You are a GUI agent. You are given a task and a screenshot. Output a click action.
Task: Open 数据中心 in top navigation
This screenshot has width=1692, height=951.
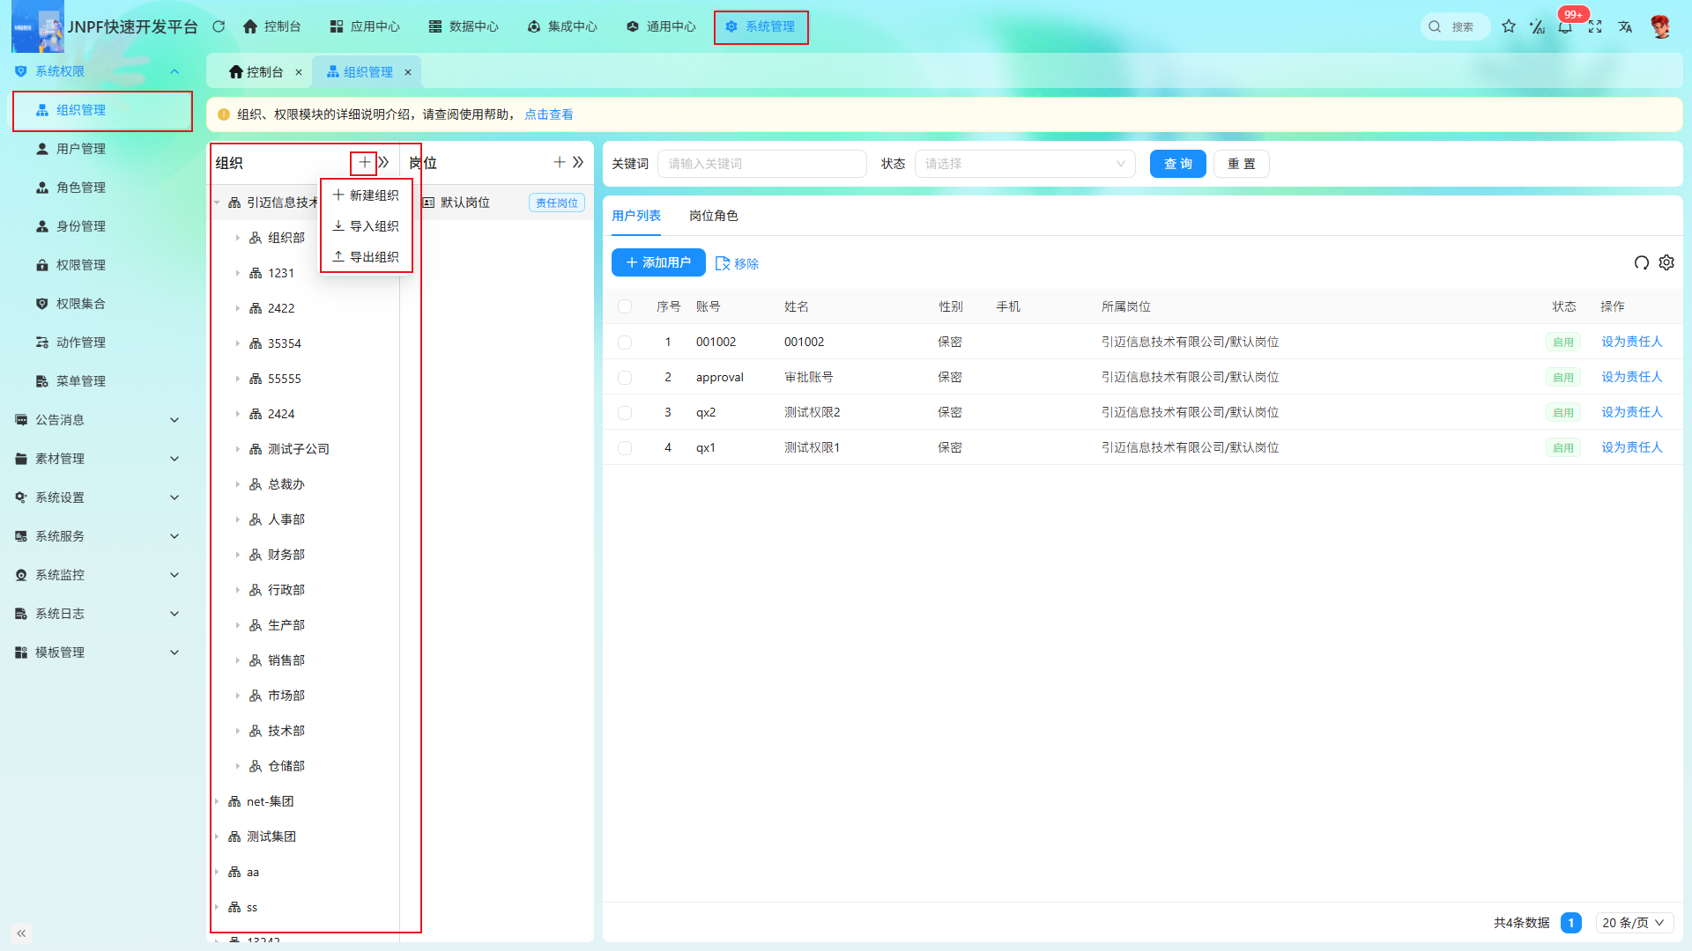(464, 26)
